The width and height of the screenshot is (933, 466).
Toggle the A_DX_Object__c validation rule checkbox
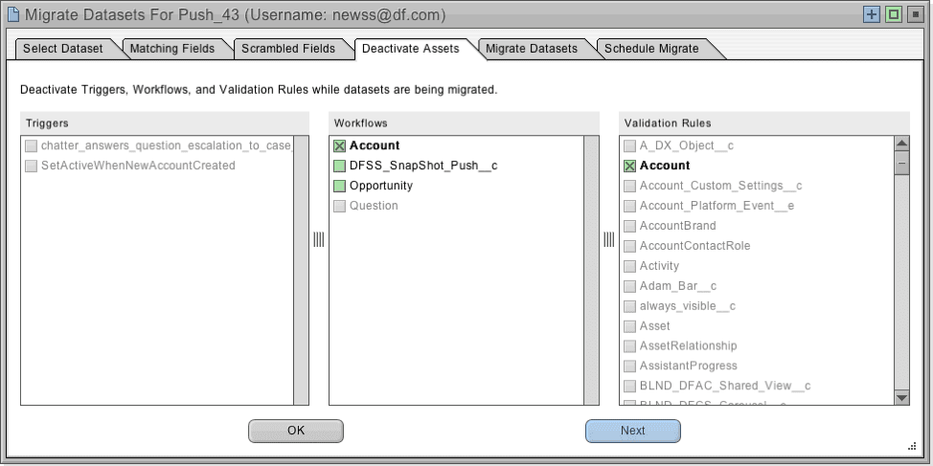click(x=629, y=145)
